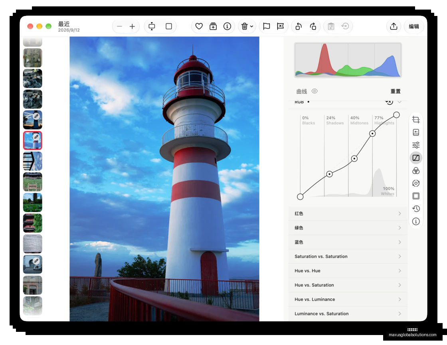Expand the Luminance vs. Saturation row
This screenshot has height=345, width=447.
(x=348, y=313)
